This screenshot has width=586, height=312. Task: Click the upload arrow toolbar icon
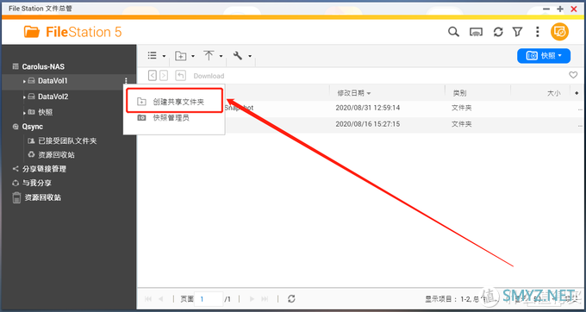[209, 56]
